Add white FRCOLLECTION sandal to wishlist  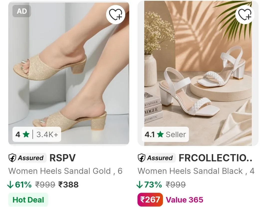pos(245,14)
